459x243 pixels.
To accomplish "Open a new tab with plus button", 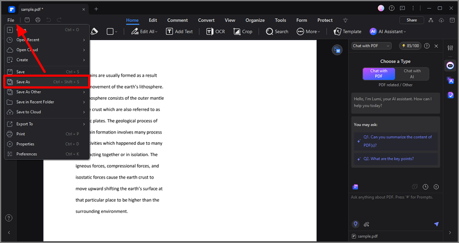I will (96, 9).
